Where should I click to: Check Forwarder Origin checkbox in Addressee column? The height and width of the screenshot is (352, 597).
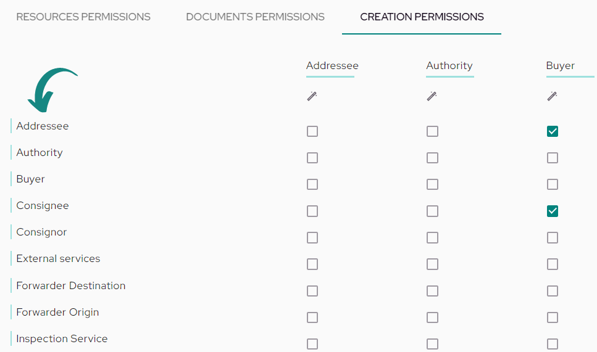312,317
